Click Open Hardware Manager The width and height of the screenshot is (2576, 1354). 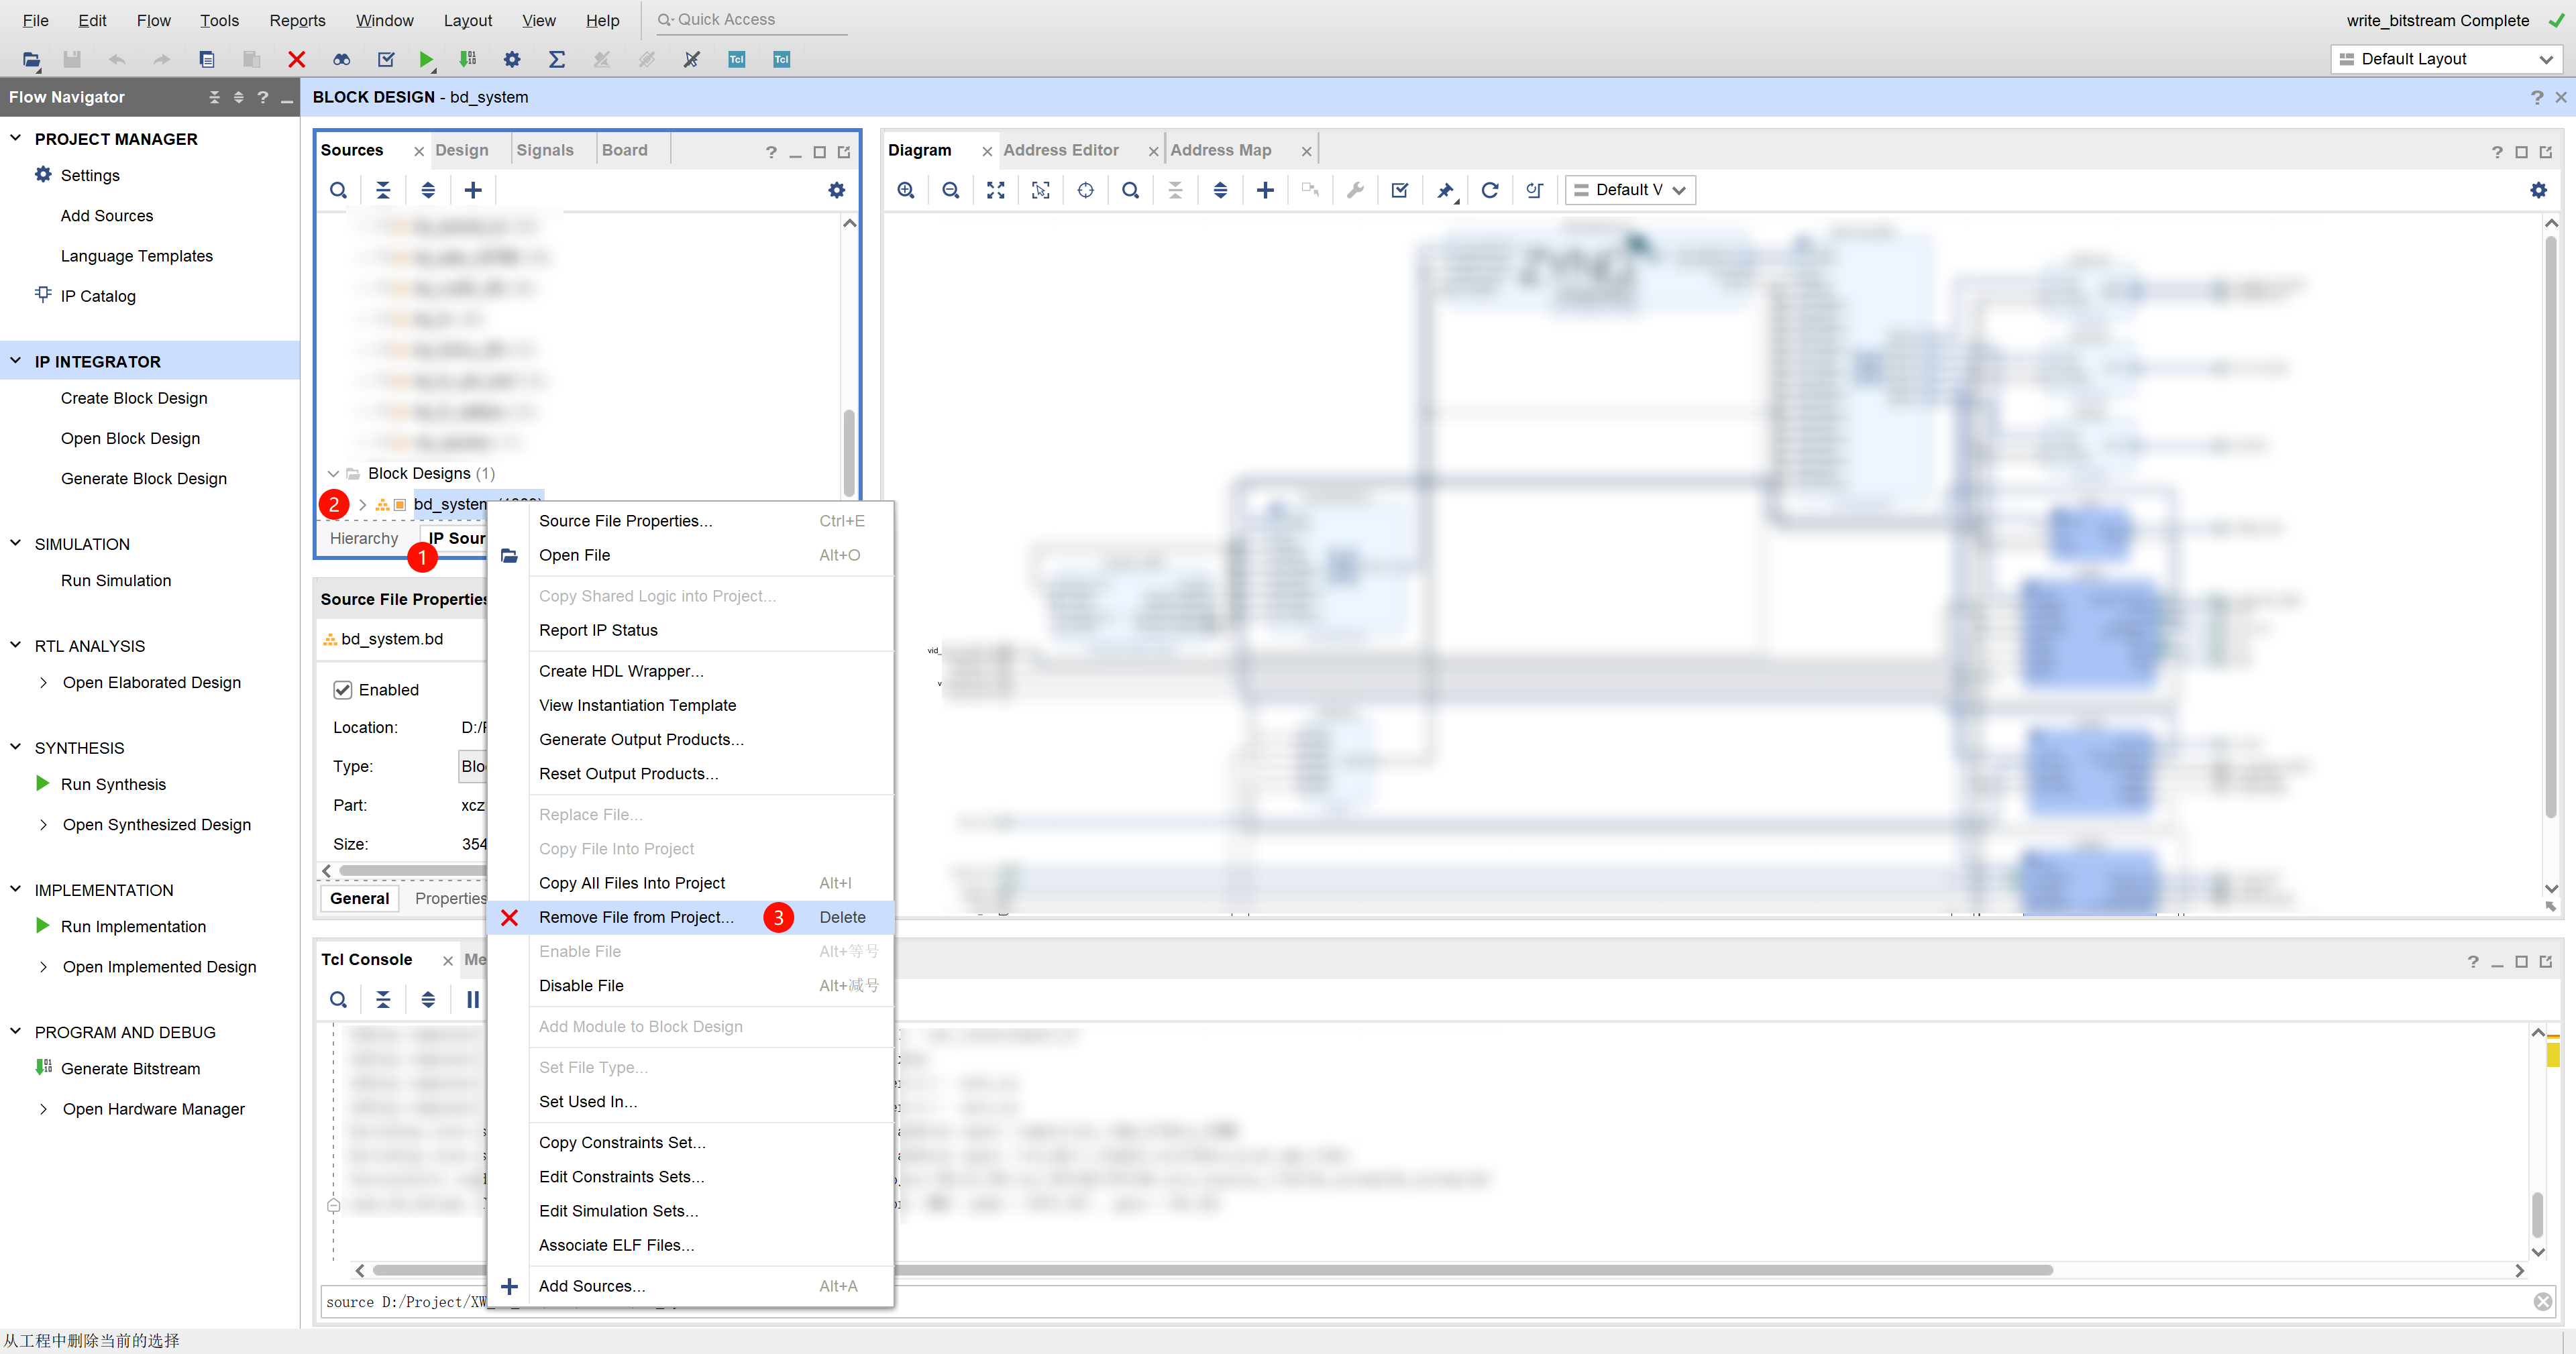153,1109
